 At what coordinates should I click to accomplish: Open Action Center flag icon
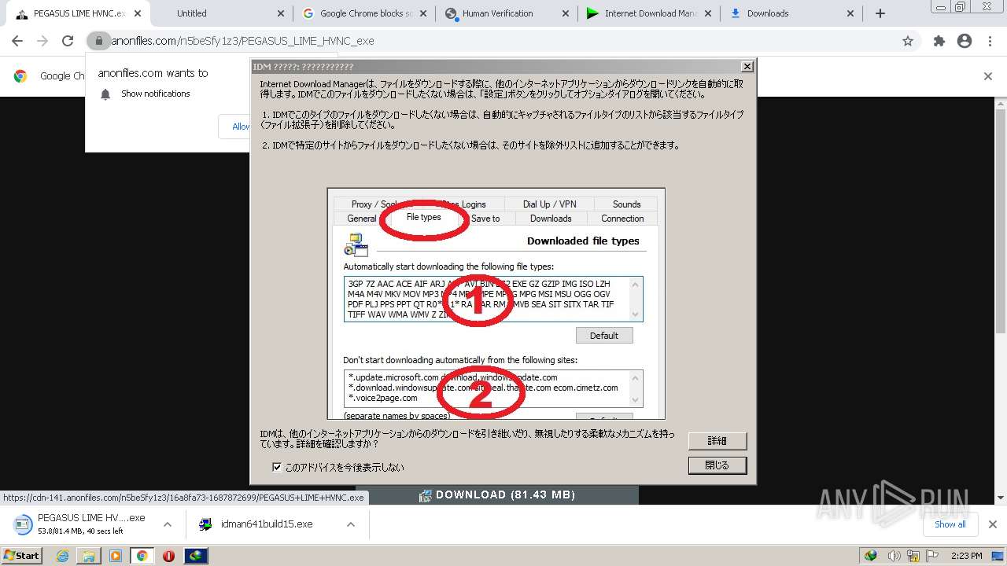click(x=934, y=556)
